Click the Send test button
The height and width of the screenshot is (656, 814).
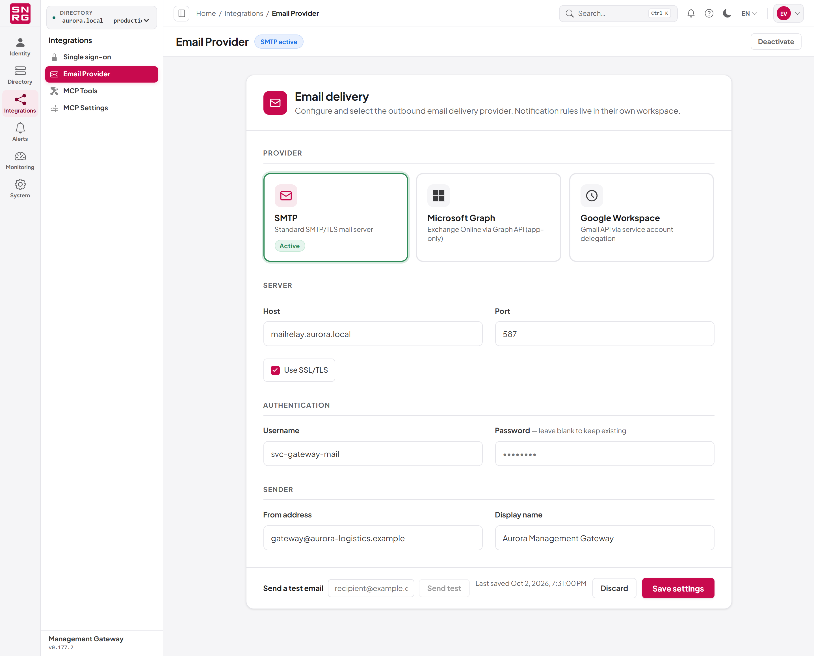[x=444, y=588]
